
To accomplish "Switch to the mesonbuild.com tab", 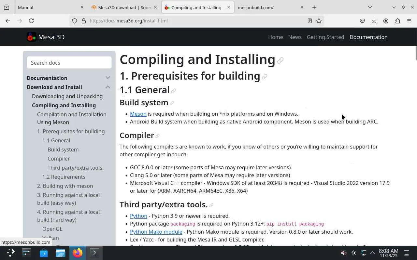I will coord(270,7).
